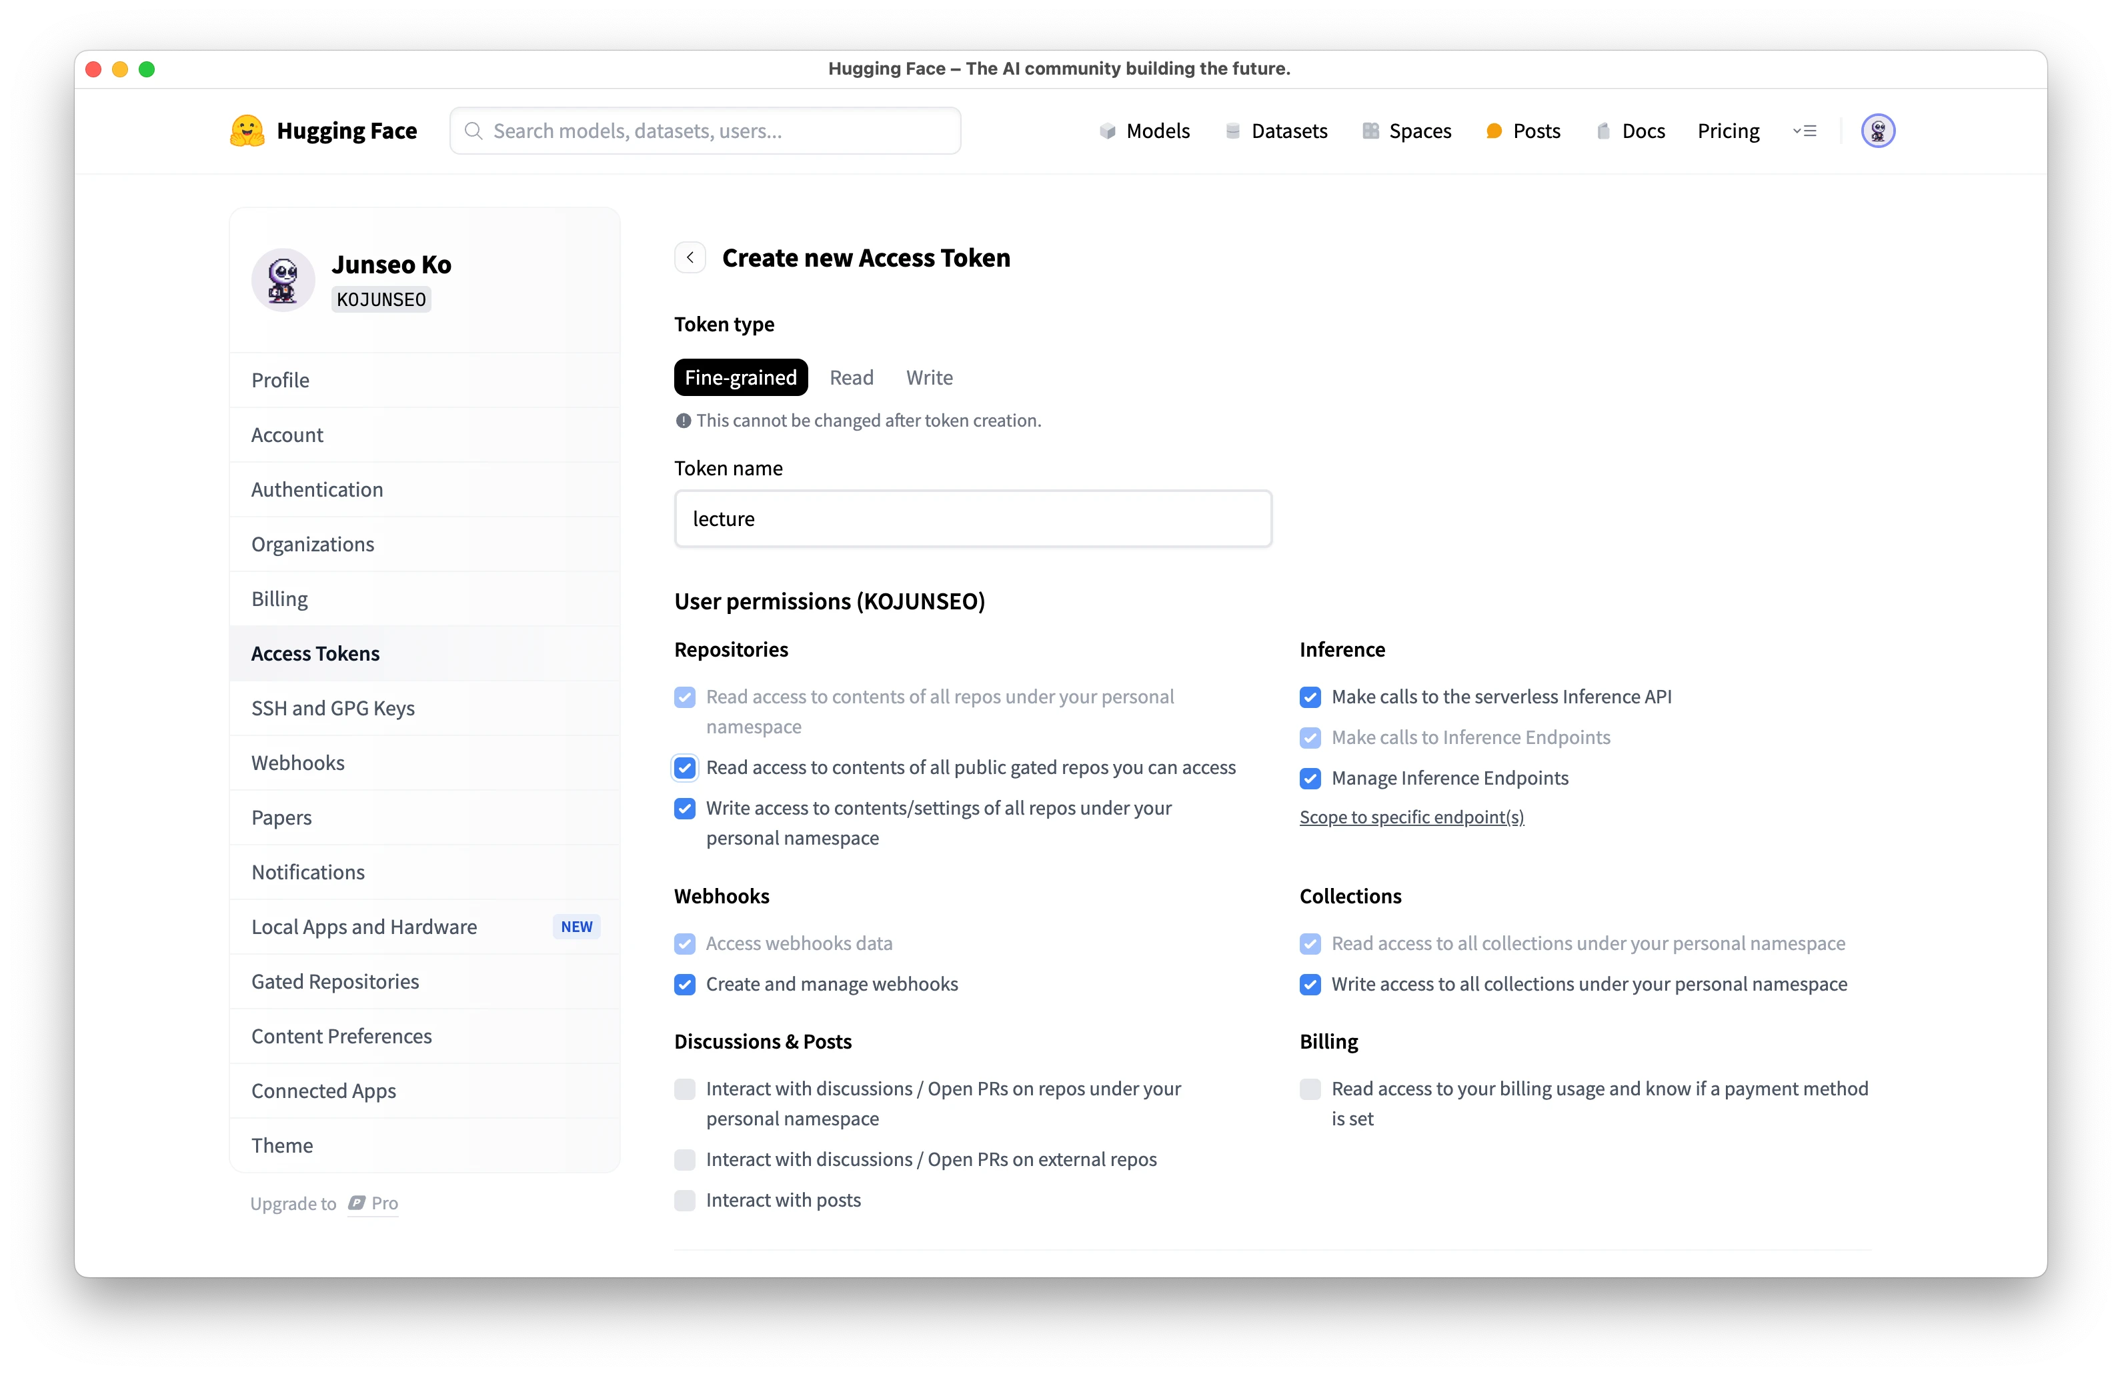Click the Docs navigation link
The image size is (2122, 1376).
(1643, 131)
